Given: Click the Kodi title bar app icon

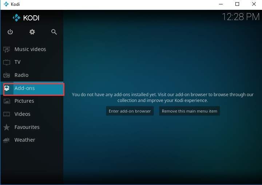Looking at the screenshot, I should pyautogui.click(x=6, y=4).
